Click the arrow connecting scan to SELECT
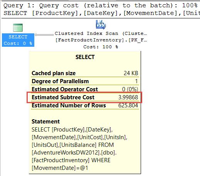The image size is (200, 176). tap(44, 35)
